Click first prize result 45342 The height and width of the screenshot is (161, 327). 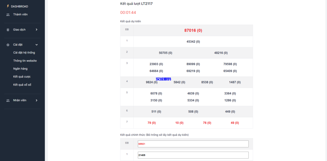193,42
